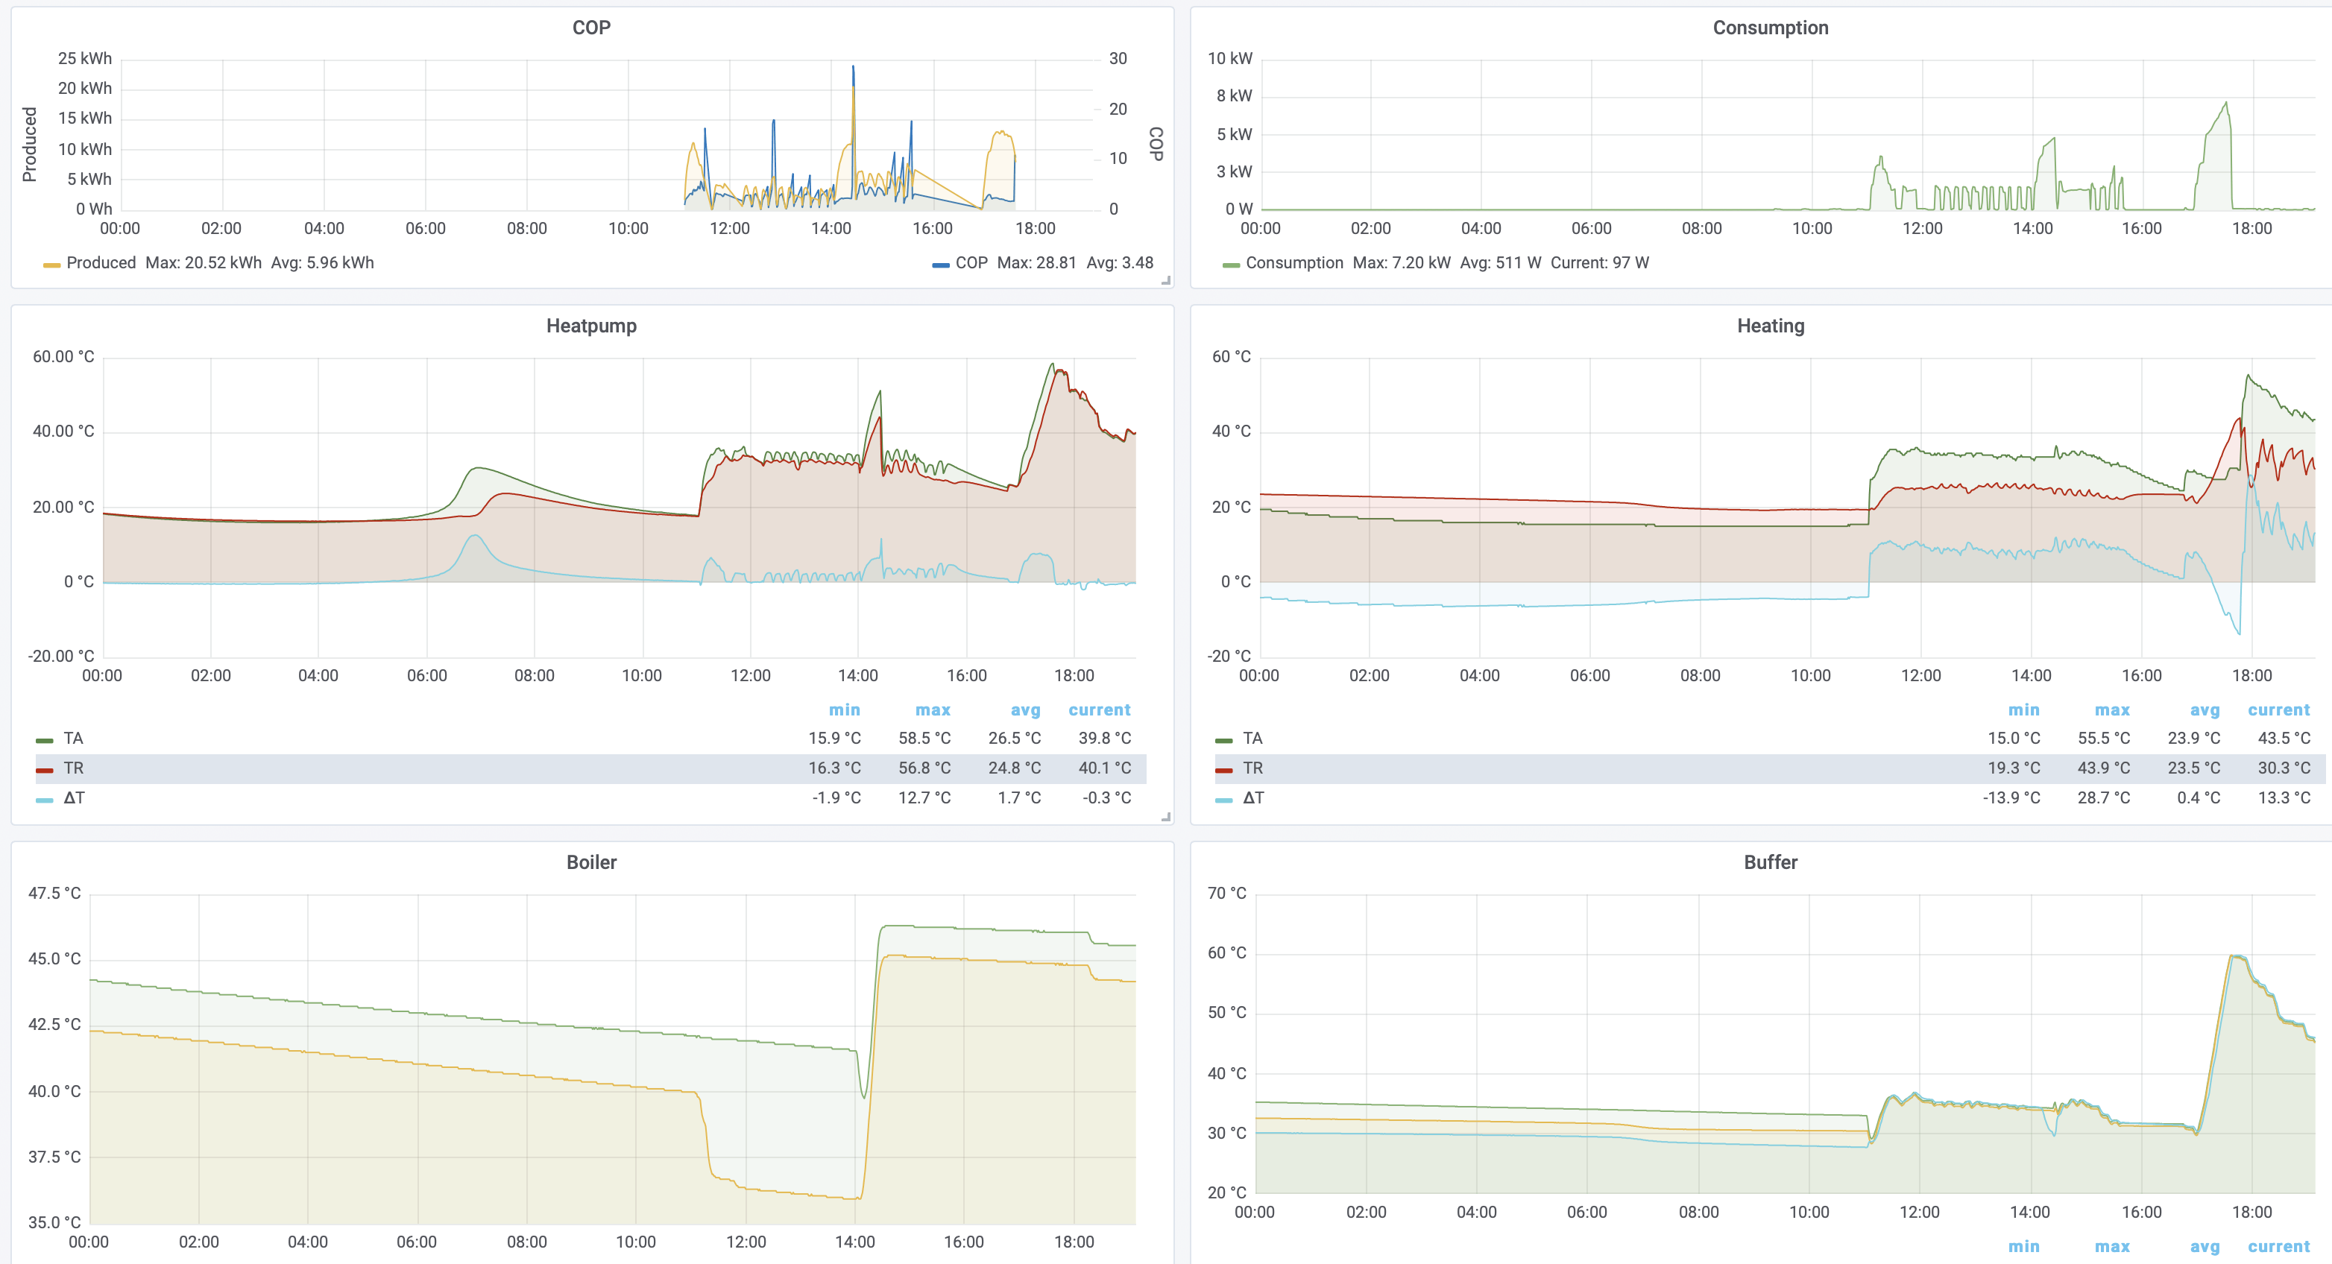Toggle the Produced series in the COP legend

coord(101,263)
